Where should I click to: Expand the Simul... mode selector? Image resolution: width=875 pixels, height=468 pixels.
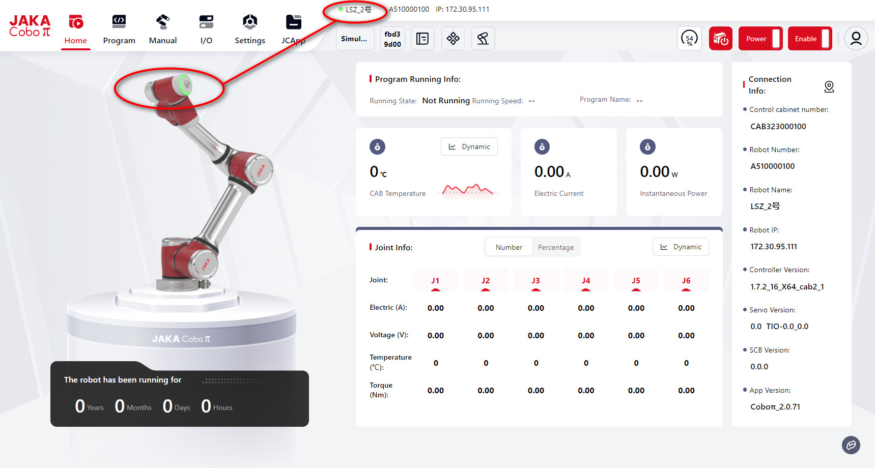[354, 39]
